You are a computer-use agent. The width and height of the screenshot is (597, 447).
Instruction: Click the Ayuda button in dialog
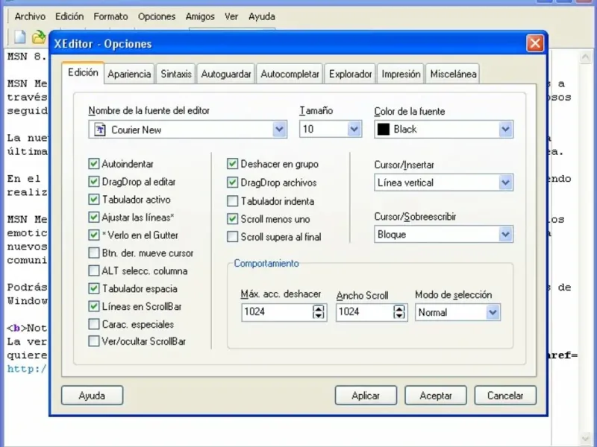click(x=92, y=396)
